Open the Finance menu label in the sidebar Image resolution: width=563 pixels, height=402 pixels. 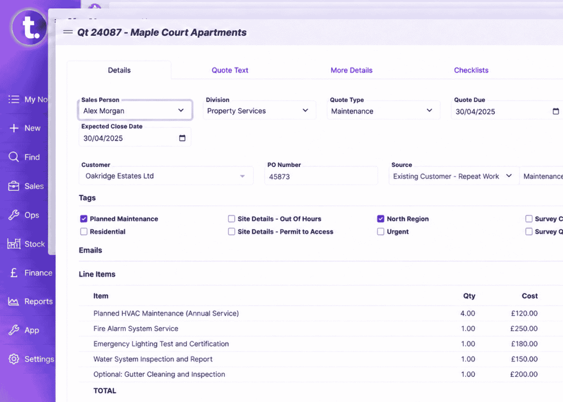[x=39, y=273]
